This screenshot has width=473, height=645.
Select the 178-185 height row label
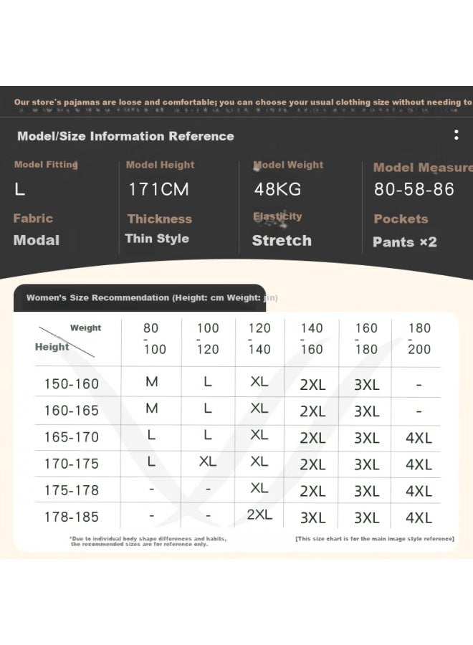click(72, 517)
